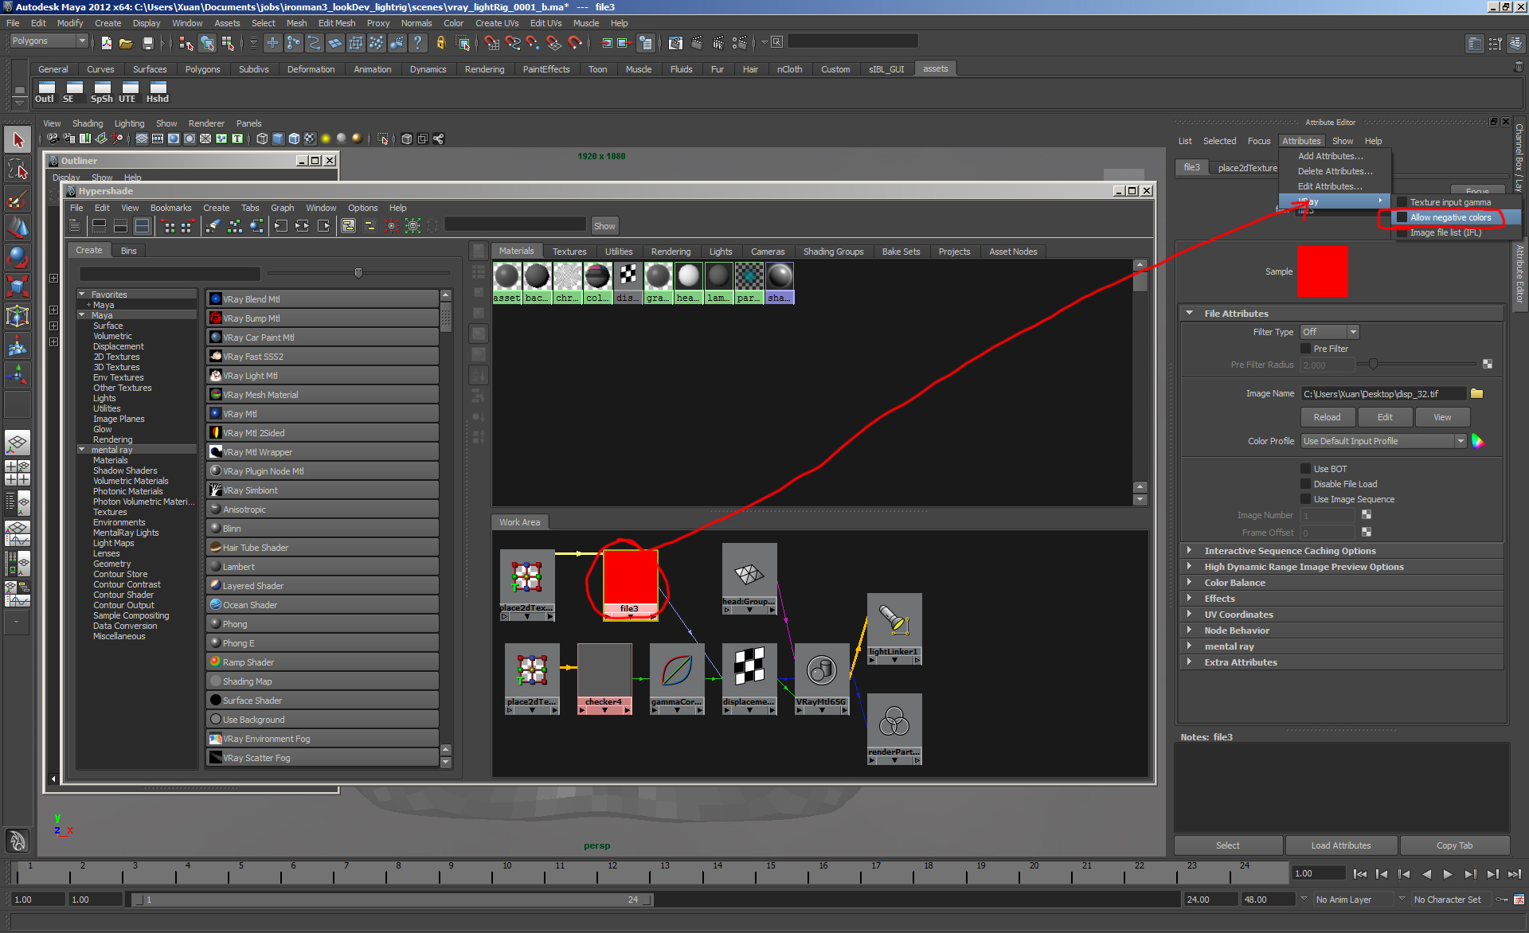Screen dimensions: 1529x933
Task: Choose the Lasso tool in toolbox
Action: pyautogui.click(x=18, y=169)
